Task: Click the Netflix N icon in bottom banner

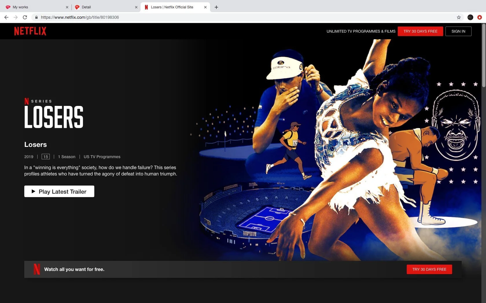Action: pyautogui.click(x=37, y=269)
